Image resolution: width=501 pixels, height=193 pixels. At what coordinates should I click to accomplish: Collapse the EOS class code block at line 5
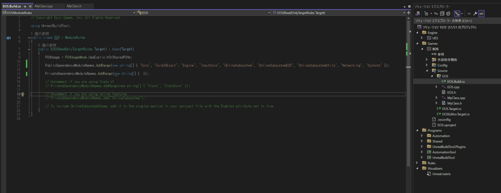click(x=29, y=37)
